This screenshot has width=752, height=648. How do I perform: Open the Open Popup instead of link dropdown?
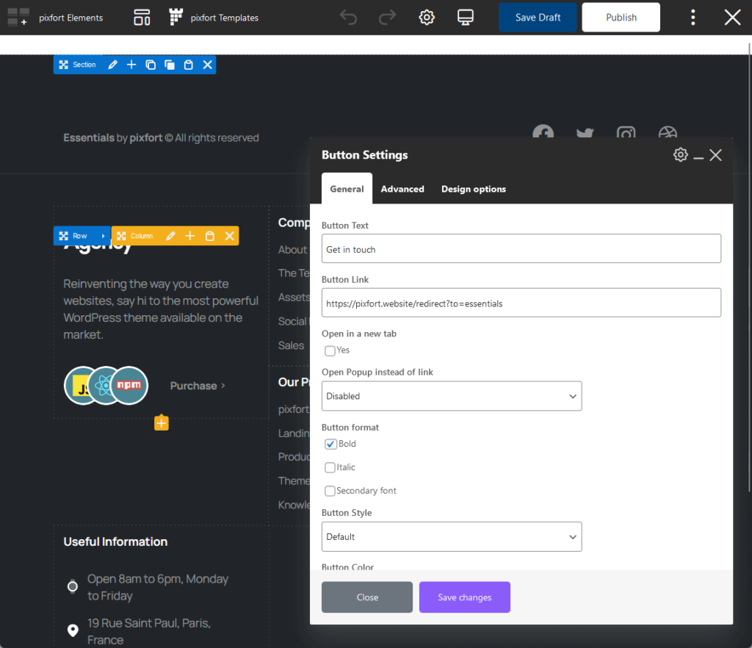click(451, 396)
